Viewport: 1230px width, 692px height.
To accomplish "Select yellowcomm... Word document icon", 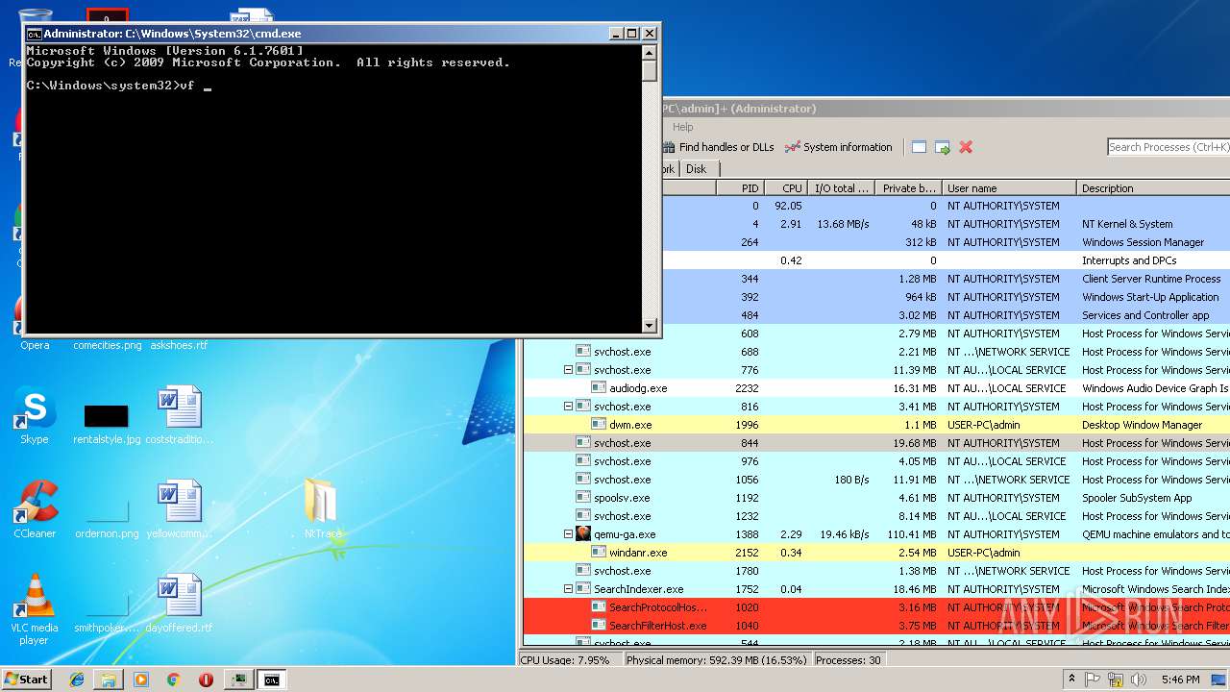I will click(x=180, y=501).
